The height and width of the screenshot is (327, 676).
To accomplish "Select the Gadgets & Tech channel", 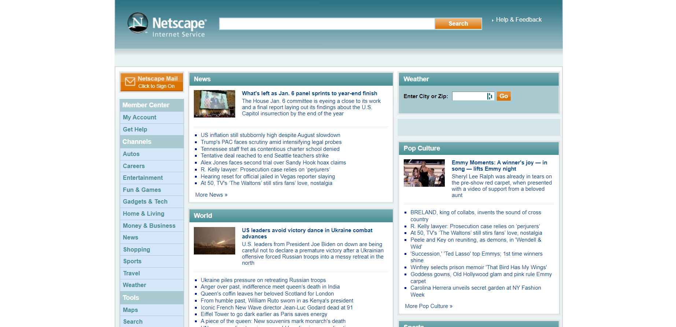I will [x=145, y=202].
